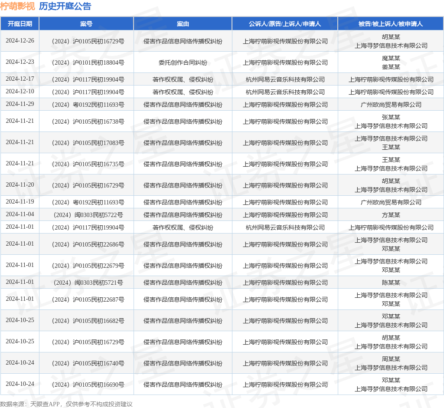Click defendant 方某某
The height and width of the screenshot is (408, 444).
391,215
